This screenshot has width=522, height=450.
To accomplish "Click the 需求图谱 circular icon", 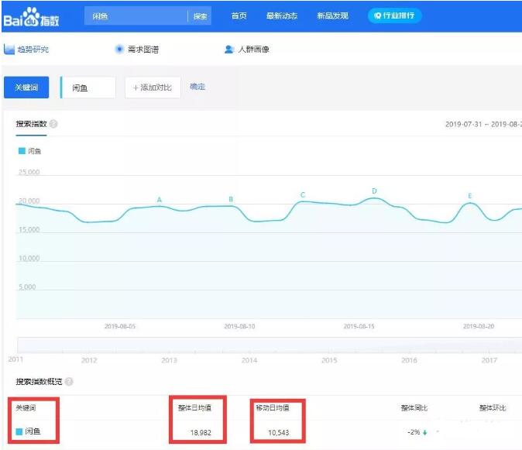I will pos(119,50).
